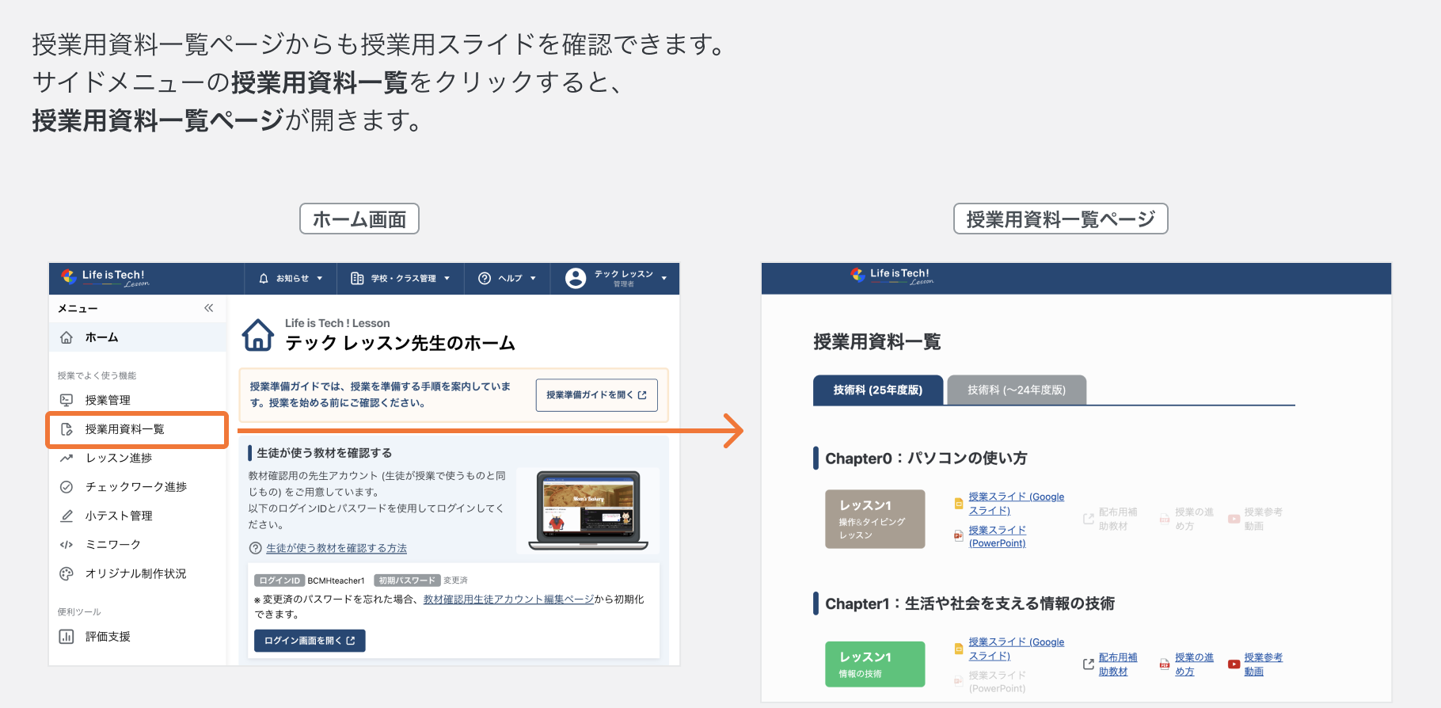The image size is (1441, 708).
Task: Open Chapter0 授業スライド (Google スライド) link
Action: pyautogui.click(x=1016, y=504)
